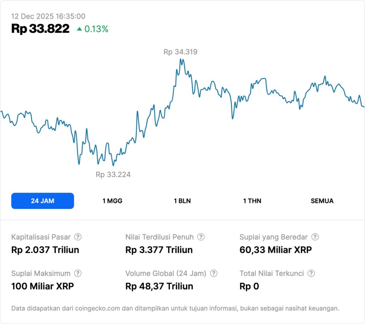Click the Rp 2.037 Triliun market cap value

pos(45,250)
